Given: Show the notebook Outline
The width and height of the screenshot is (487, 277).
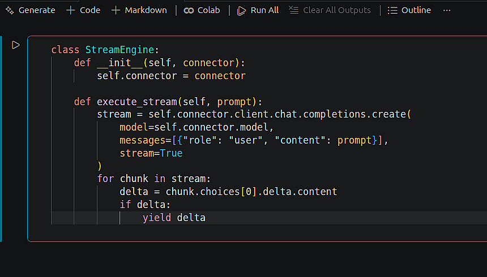Looking at the screenshot, I should (409, 10).
